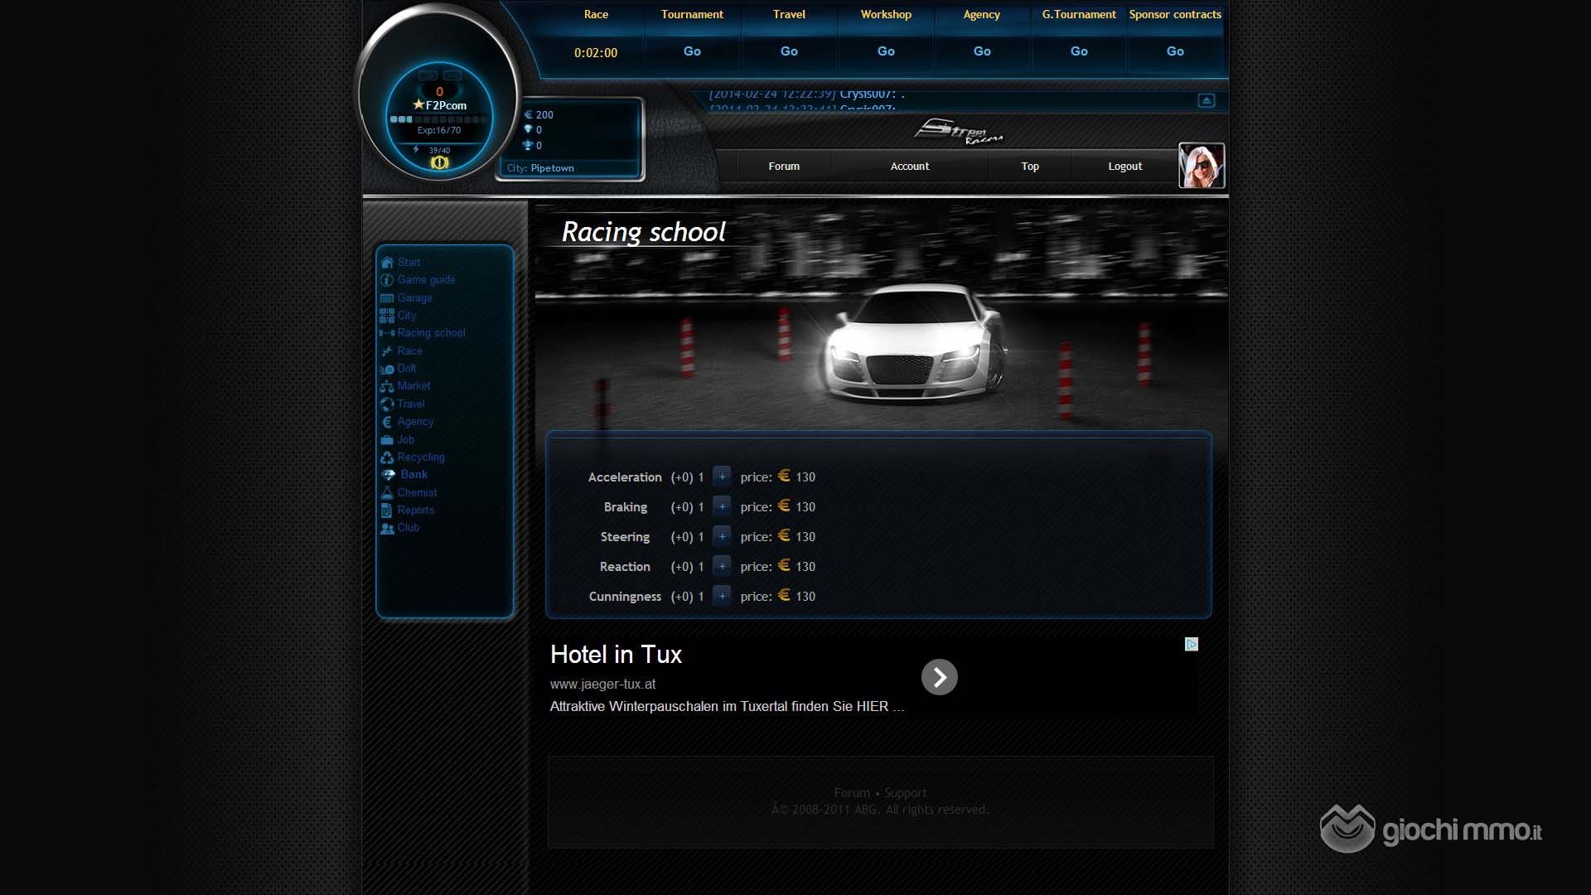
Task: Click the Logout tab
Action: [1125, 166]
